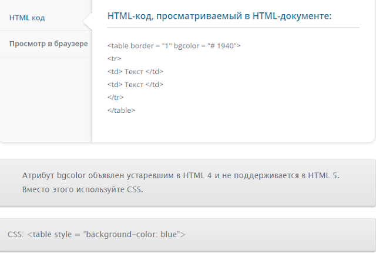Switch to "Просмотр в браузере" tab
The image size is (376, 253).
click(x=48, y=44)
